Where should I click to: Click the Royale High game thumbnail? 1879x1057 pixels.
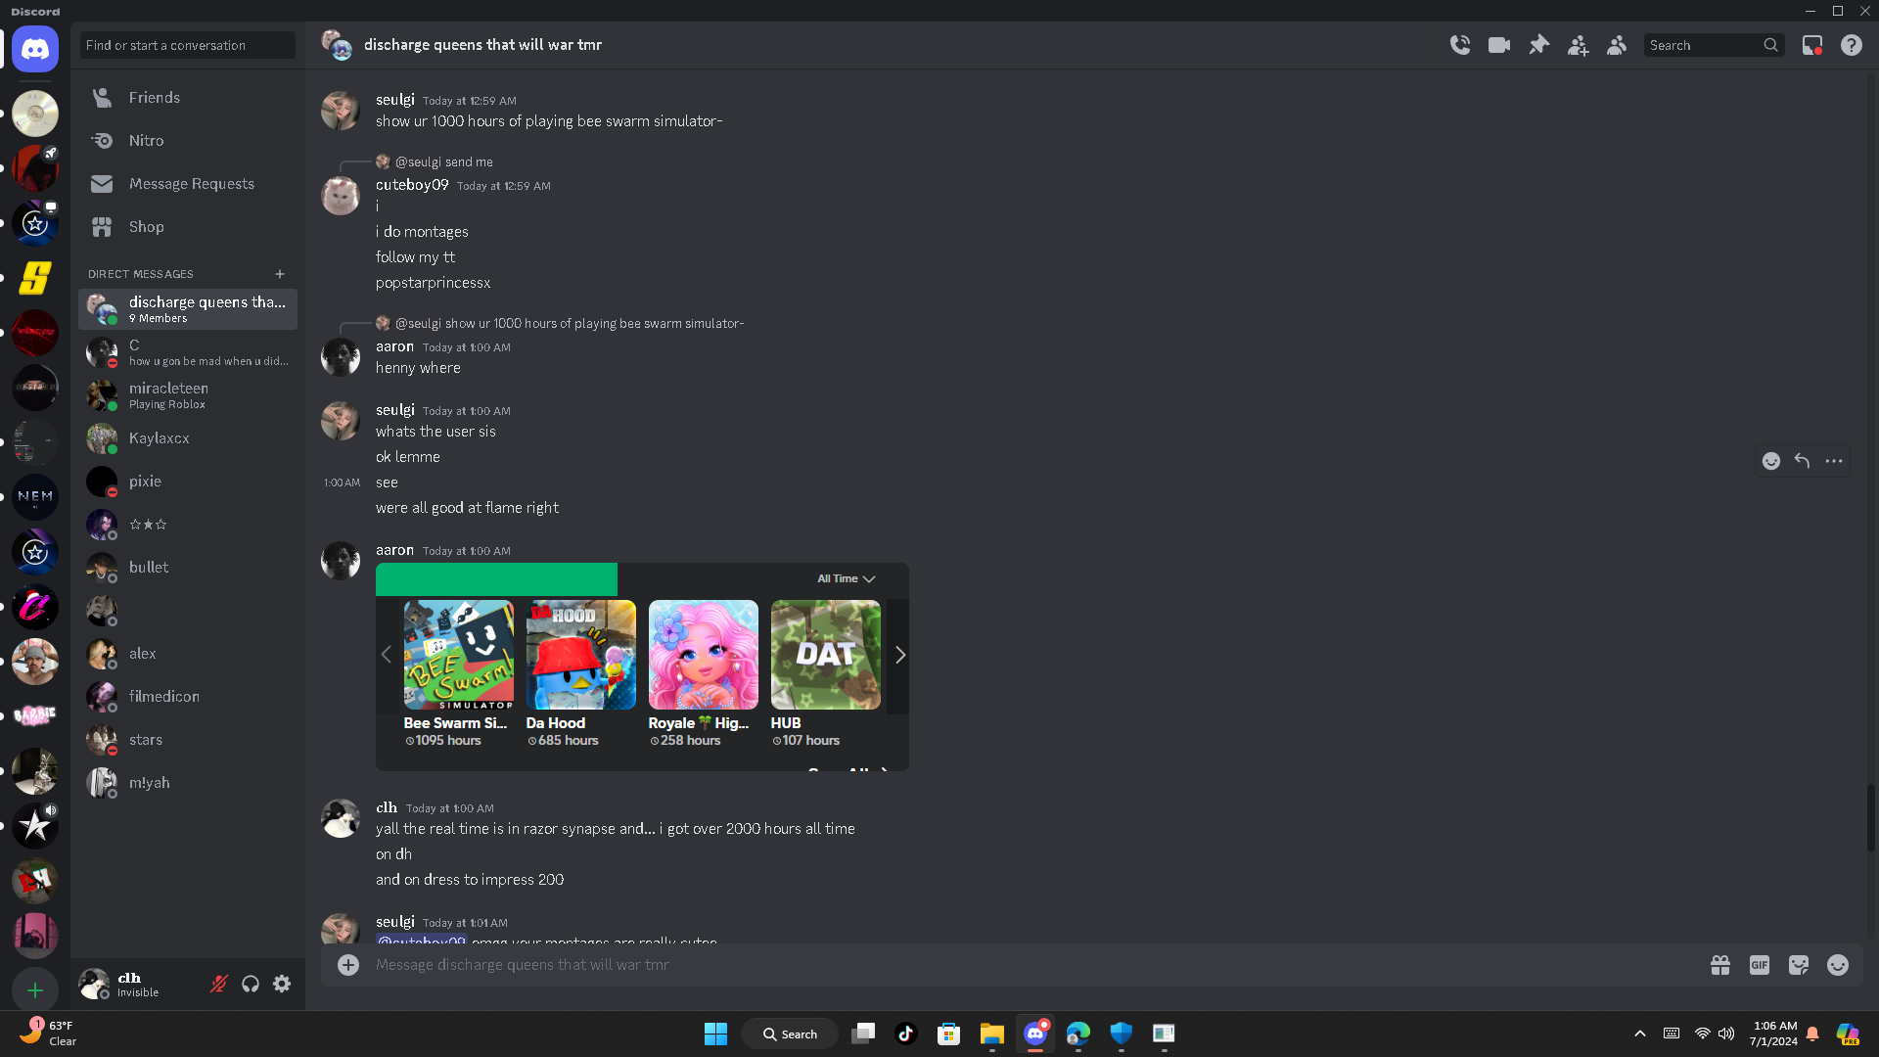704,655
